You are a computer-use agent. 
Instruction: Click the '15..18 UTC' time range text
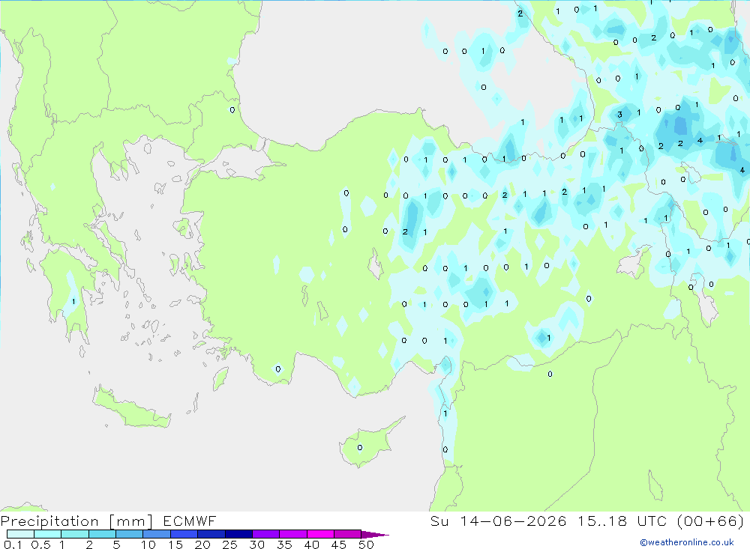[x=622, y=521]
